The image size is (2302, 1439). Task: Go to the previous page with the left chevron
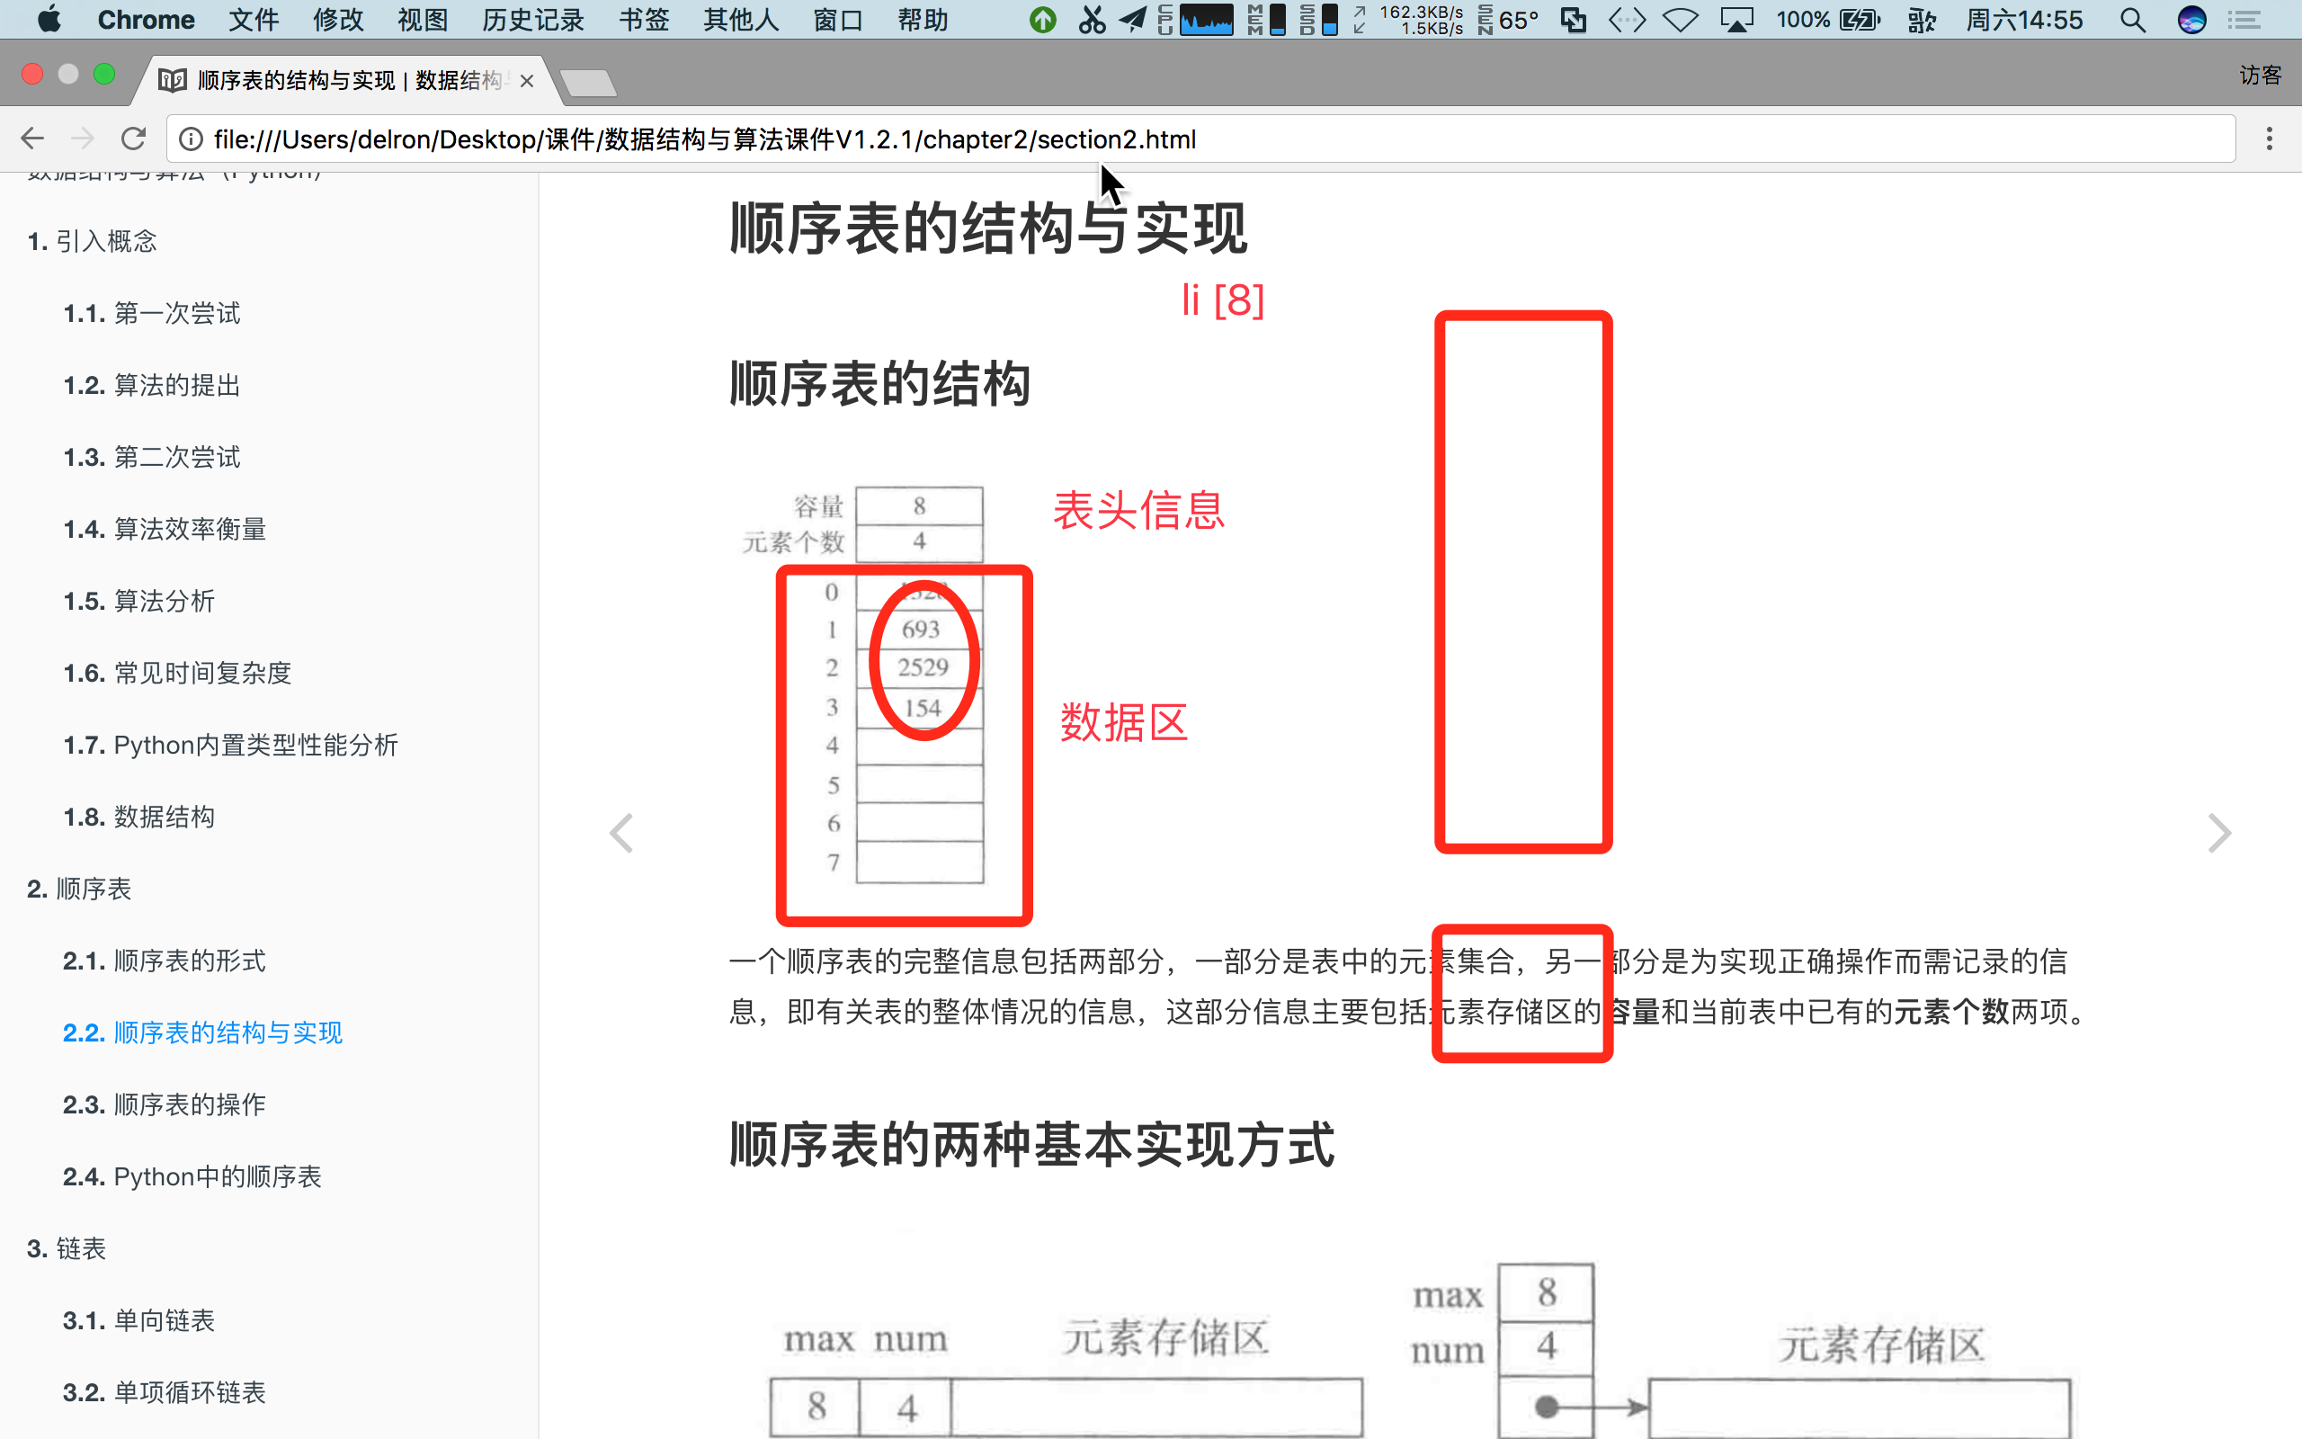(621, 834)
